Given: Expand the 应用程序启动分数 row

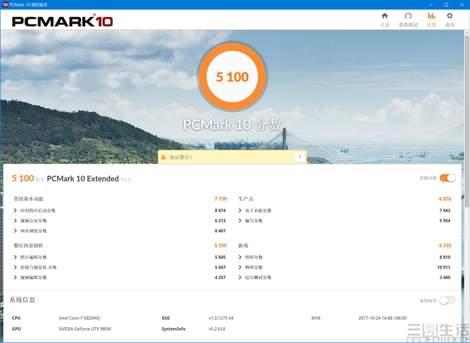Looking at the screenshot, I should pos(15,210).
